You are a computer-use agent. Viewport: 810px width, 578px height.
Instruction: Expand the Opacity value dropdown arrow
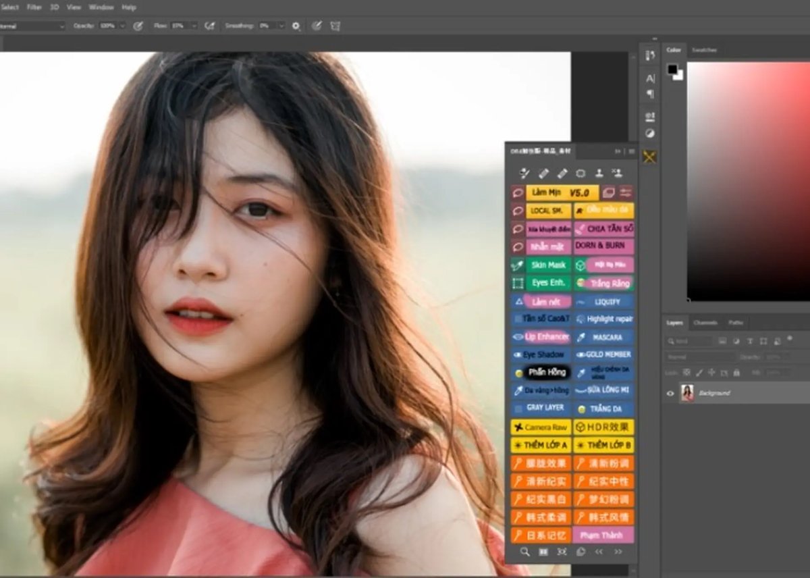pos(122,26)
